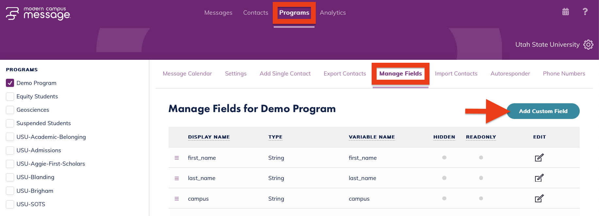Select the first_name variable name cell
Screen dimensions: 599x216
363,158
